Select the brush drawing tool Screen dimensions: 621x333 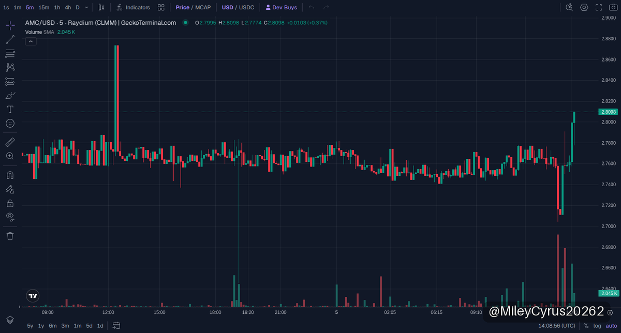point(10,95)
